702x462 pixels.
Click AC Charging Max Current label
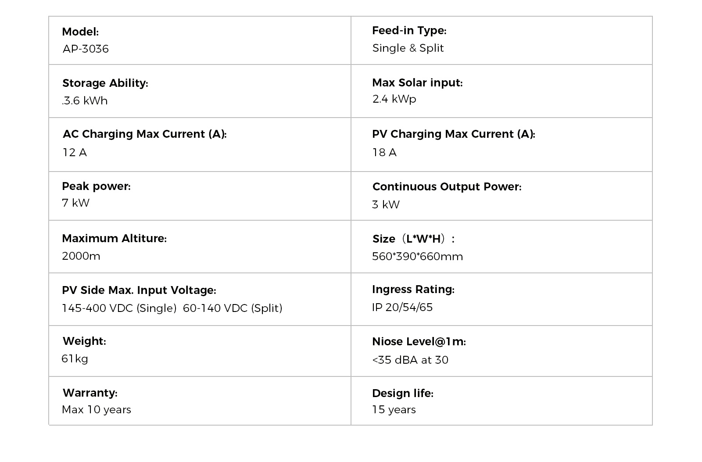tap(144, 134)
